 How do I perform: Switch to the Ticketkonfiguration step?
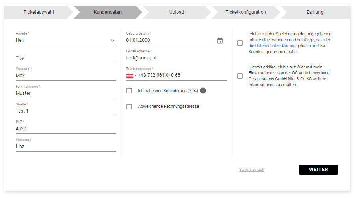pos(245,12)
